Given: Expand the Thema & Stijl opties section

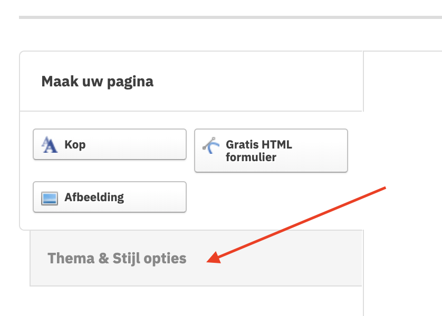Looking at the screenshot, I should pyautogui.click(x=196, y=258).
